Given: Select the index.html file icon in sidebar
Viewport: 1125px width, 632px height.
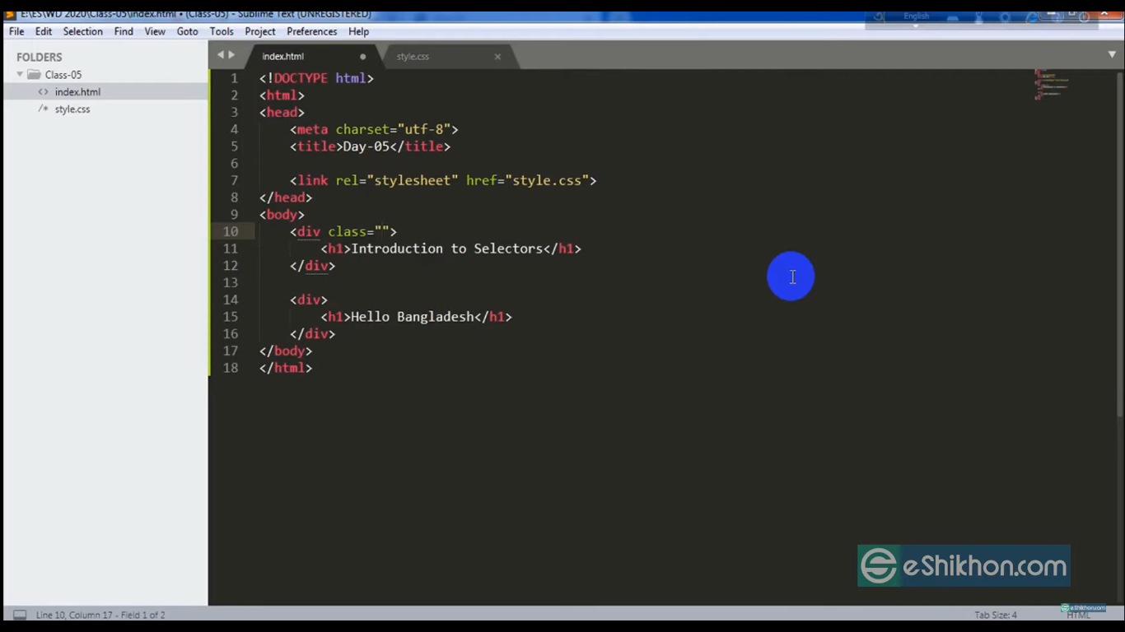Looking at the screenshot, I should click(x=43, y=92).
